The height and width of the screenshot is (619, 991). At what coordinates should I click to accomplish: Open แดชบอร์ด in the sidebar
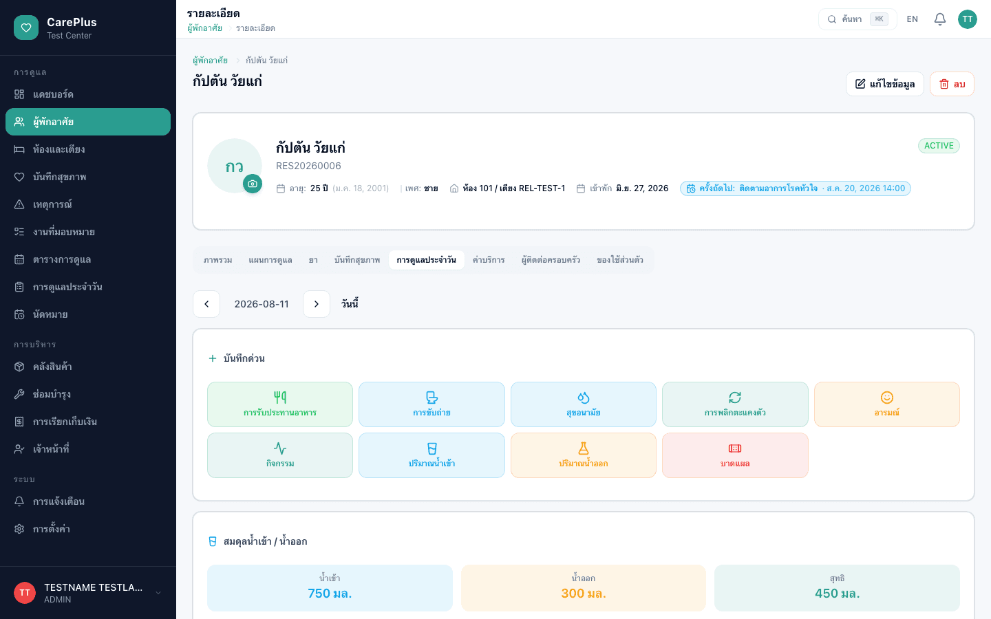[x=88, y=94]
